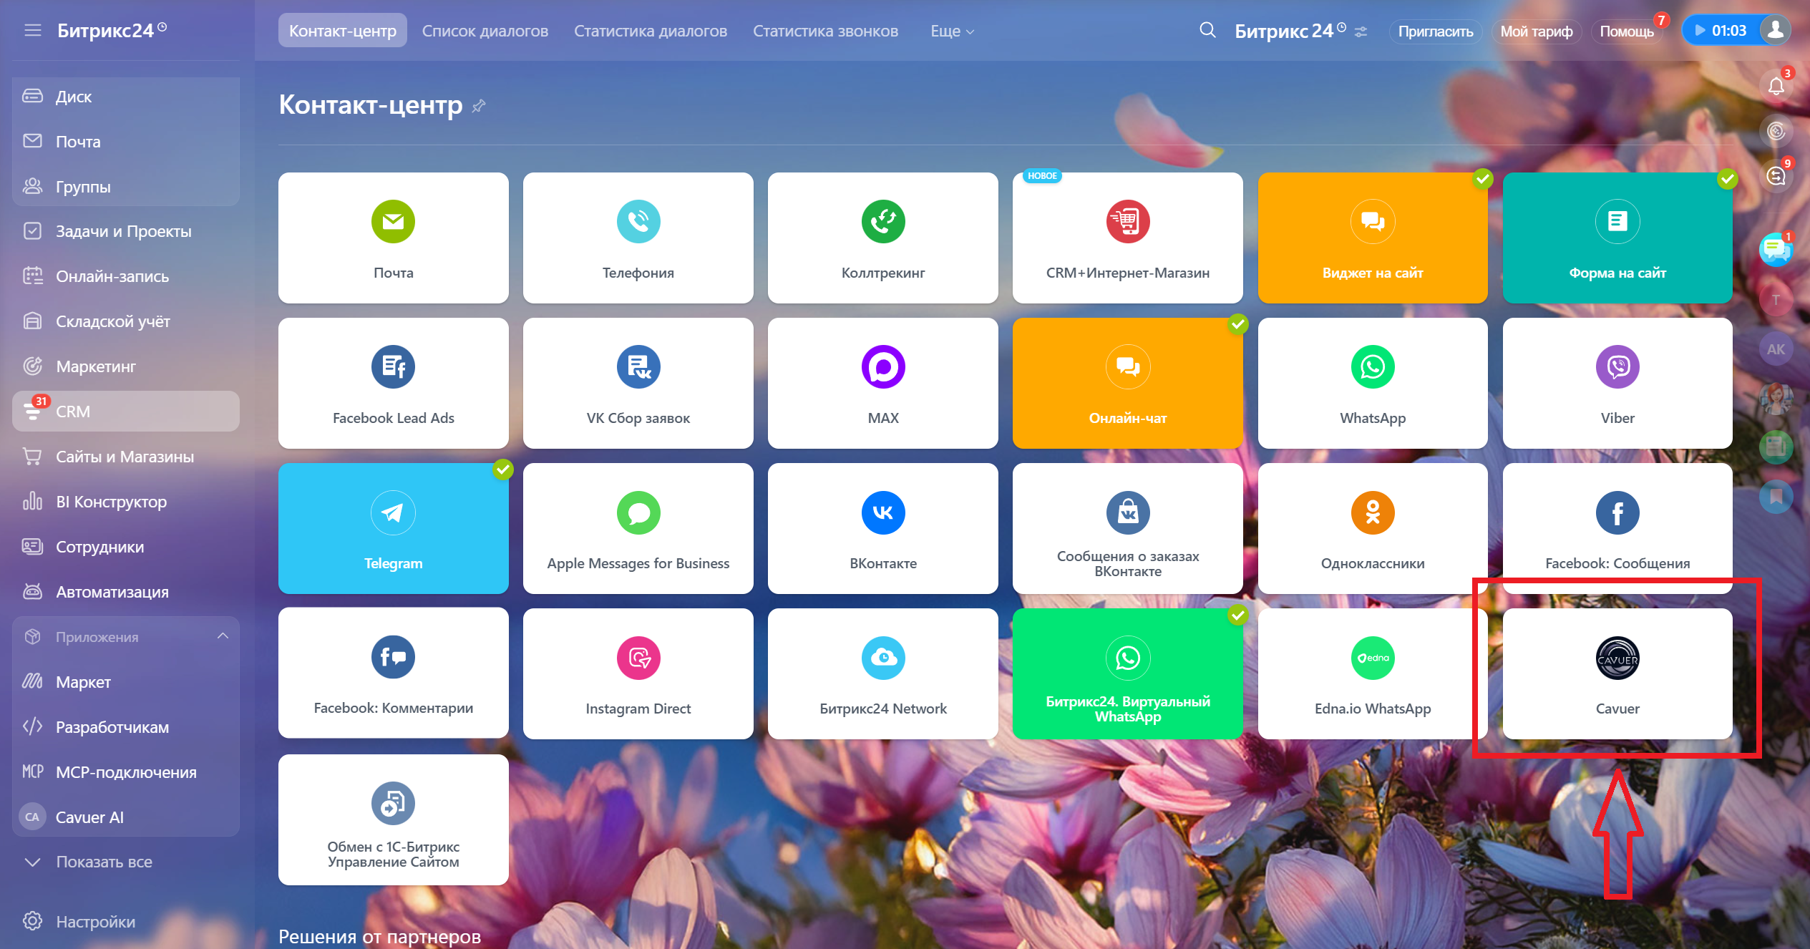
Task: Click the WhatsApp channel icon
Action: 1372,367
